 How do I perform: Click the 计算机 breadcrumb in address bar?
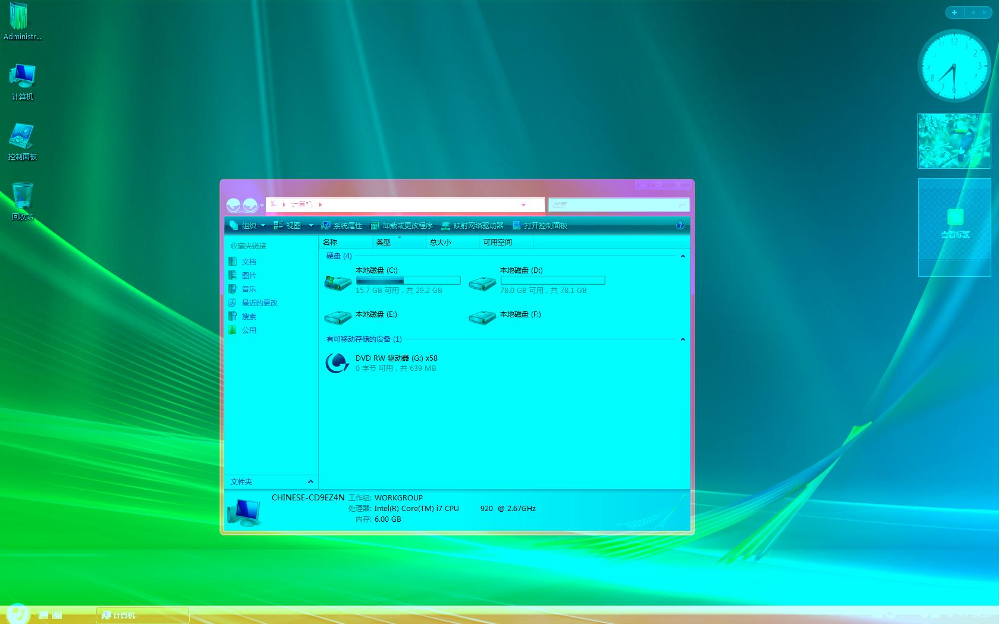click(x=301, y=204)
